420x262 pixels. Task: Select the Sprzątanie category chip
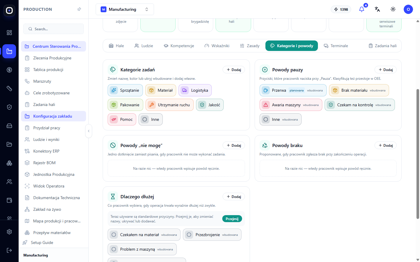pos(125,90)
